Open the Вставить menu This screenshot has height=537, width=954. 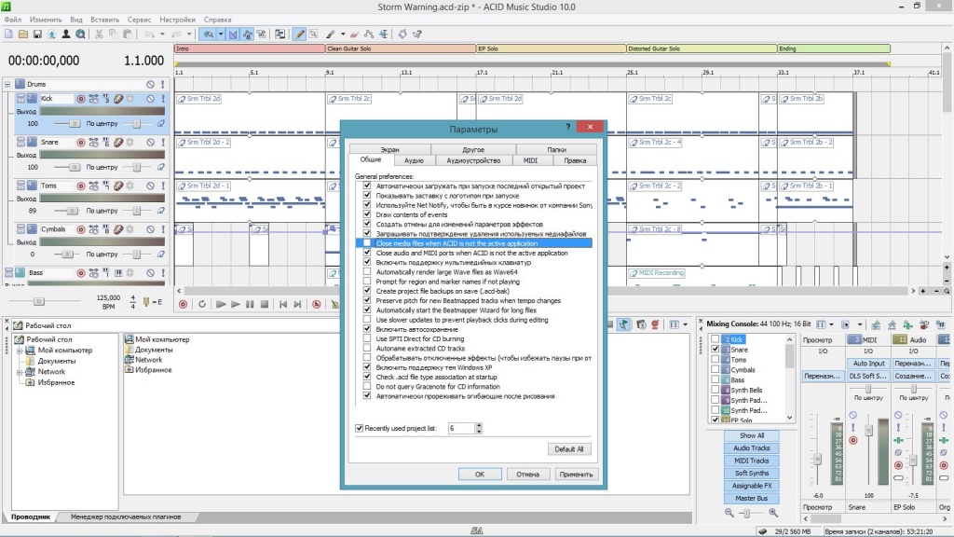[x=104, y=20]
